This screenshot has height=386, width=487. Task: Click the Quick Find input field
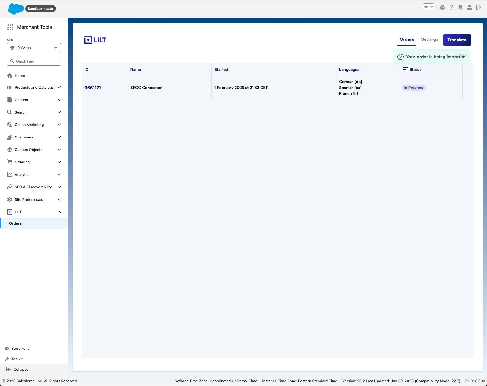(x=34, y=61)
